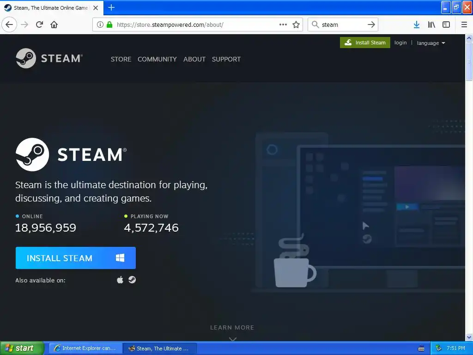Open the Firefox hamburger menu
Viewport: 473px width, 355px height.
click(464, 24)
